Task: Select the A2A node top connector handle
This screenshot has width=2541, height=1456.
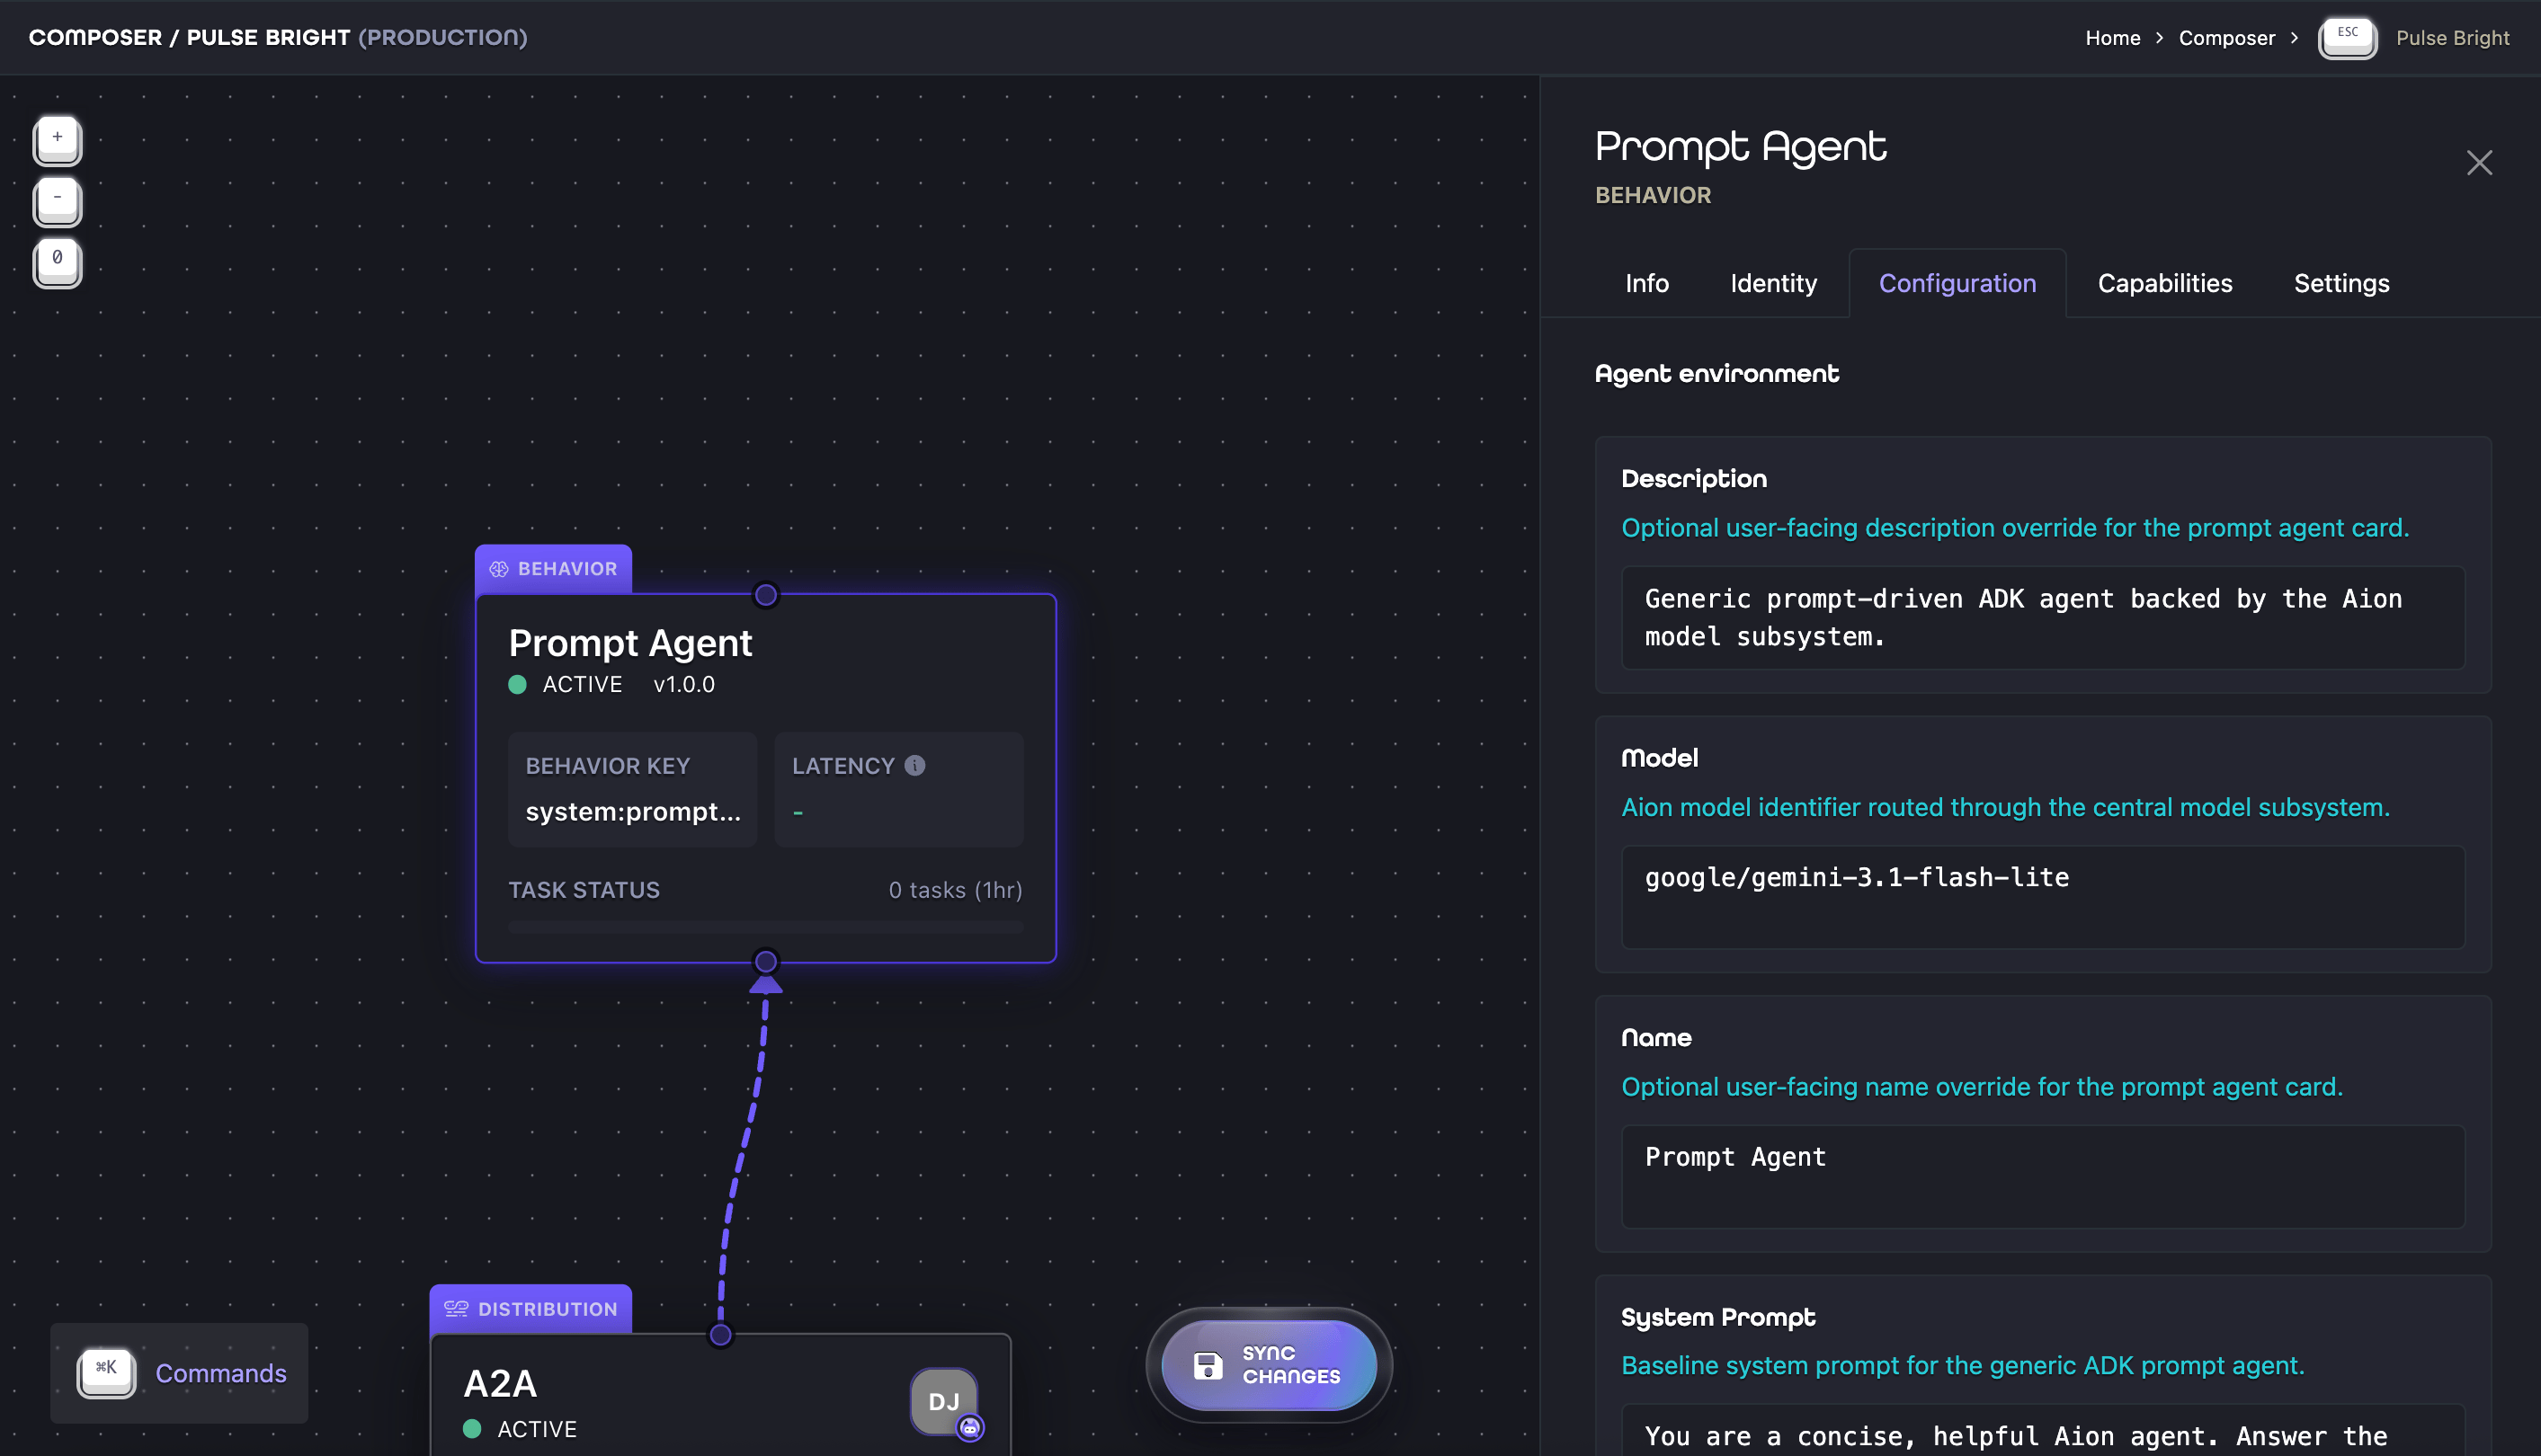Action: pos(720,1334)
